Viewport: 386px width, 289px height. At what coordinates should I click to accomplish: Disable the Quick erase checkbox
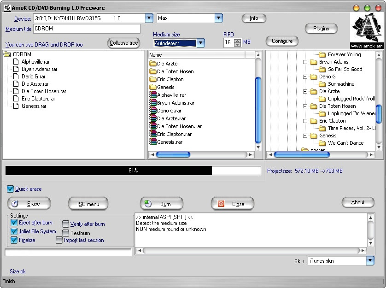click(x=10, y=189)
